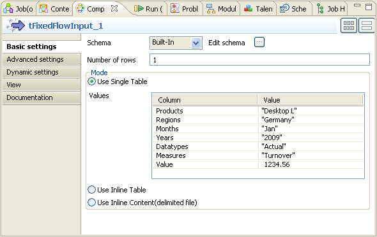
Task: Maximize the component view panel
Action: pyautogui.click(x=369, y=7)
